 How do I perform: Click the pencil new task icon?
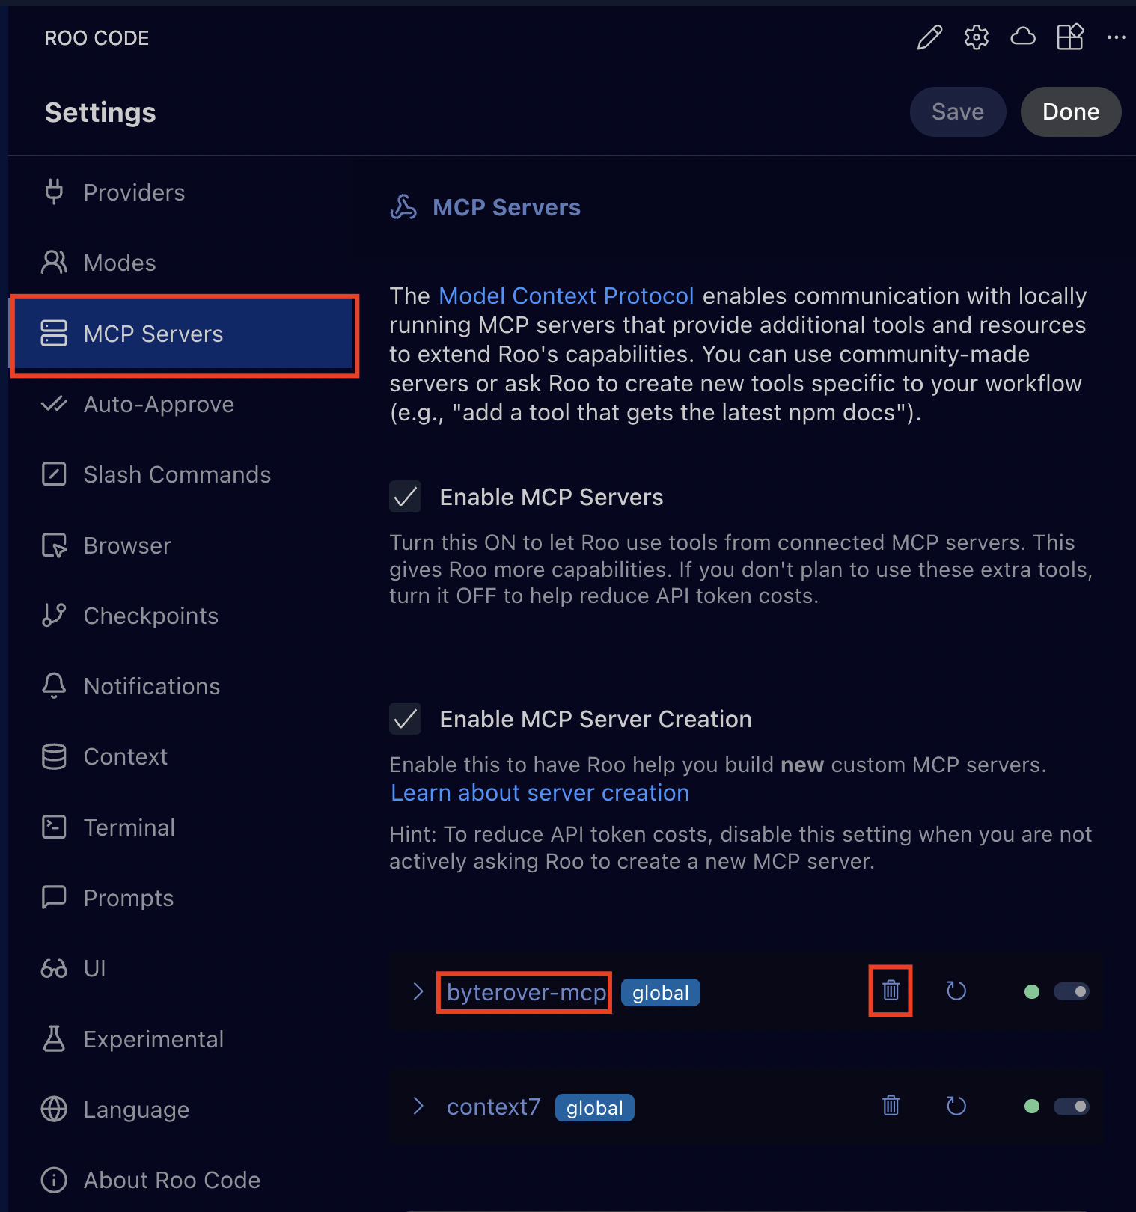(x=929, y=37)
